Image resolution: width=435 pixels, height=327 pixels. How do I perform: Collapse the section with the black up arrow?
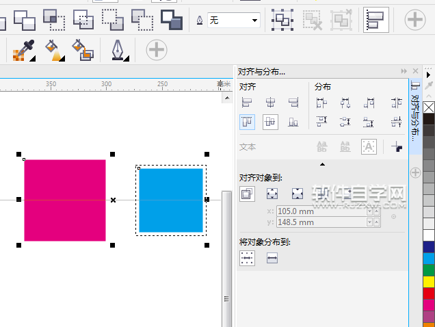(x=322, y=164)
